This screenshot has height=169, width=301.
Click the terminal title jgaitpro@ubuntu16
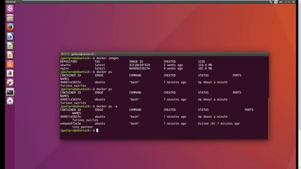[84, 54]
